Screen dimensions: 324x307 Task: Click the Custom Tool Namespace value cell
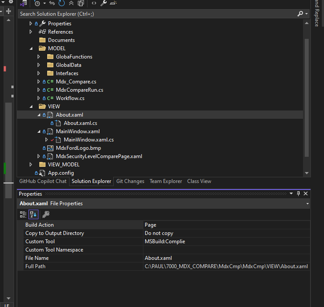click(x=226, y=250)
